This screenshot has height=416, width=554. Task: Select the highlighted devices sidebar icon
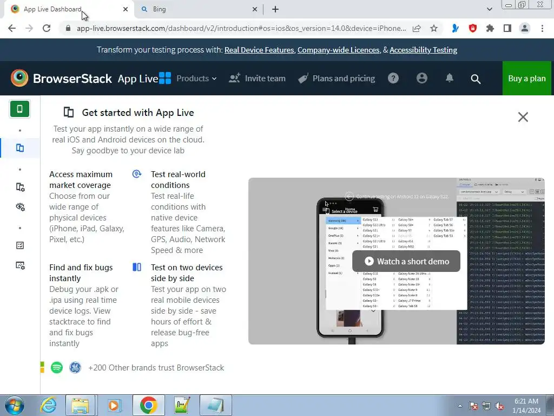[20, 148]
